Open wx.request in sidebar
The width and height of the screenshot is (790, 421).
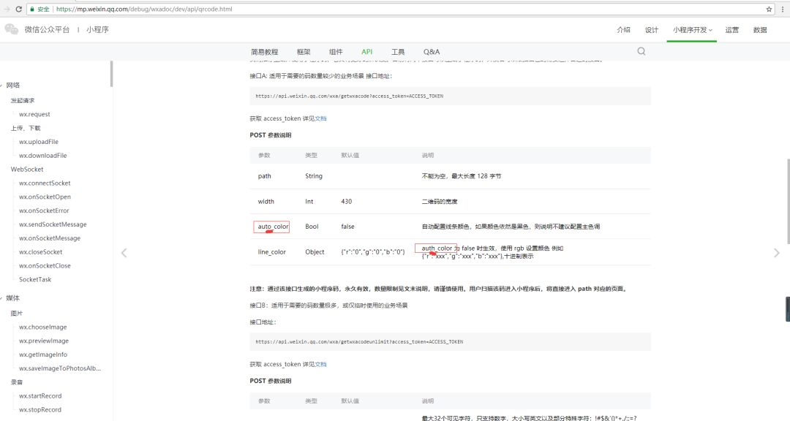click(x=34, y=114)
